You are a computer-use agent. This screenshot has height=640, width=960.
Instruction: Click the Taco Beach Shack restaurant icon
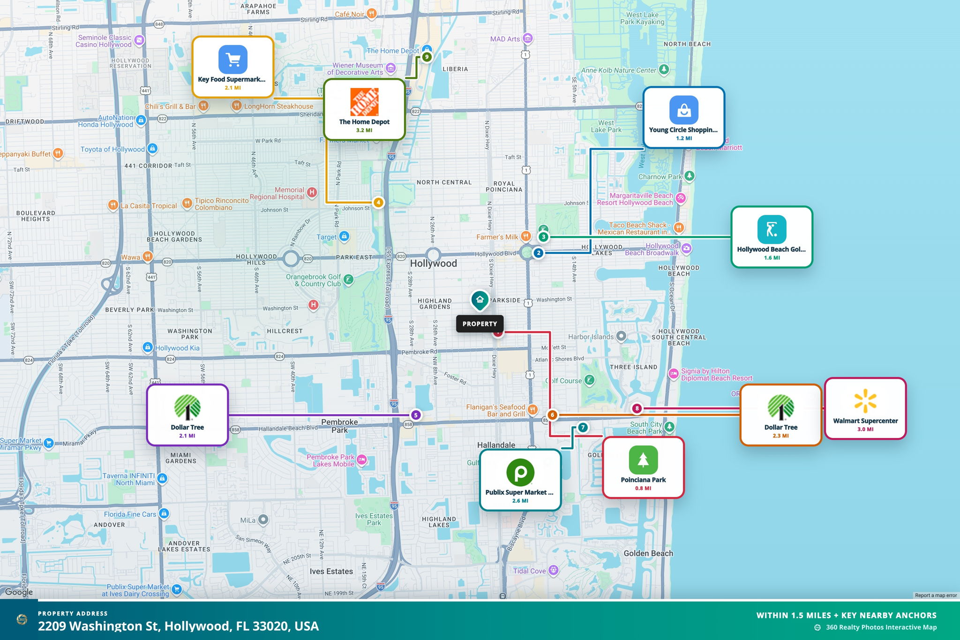(x=679, y=228)
